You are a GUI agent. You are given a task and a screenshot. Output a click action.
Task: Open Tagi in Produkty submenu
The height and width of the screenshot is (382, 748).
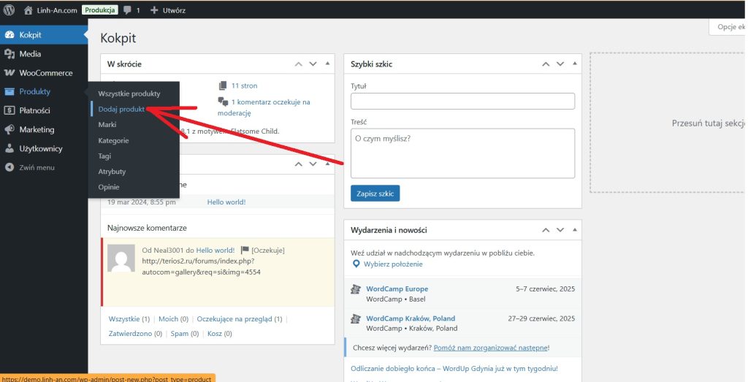tap(104, 156)
